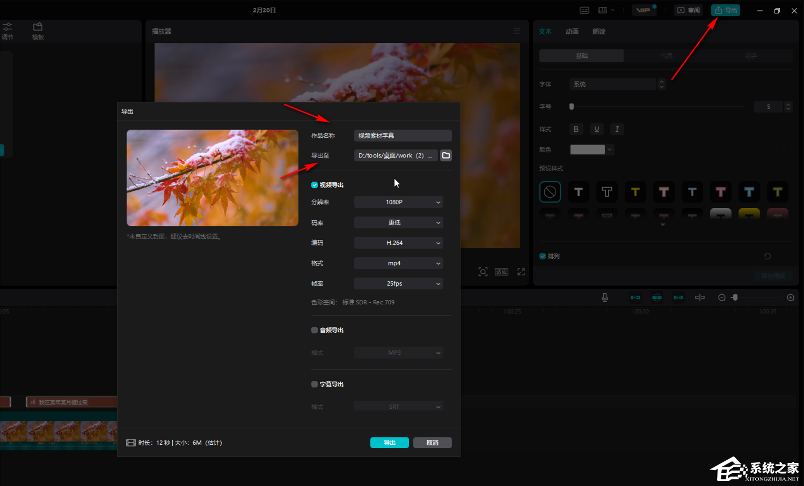Click the italic I style icon
This screenshot has width=804, height=486.
click(617, 129)
